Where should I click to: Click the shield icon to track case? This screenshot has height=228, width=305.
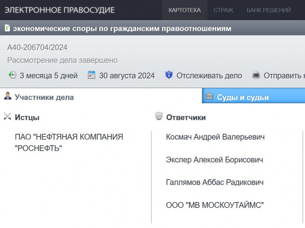169,75
